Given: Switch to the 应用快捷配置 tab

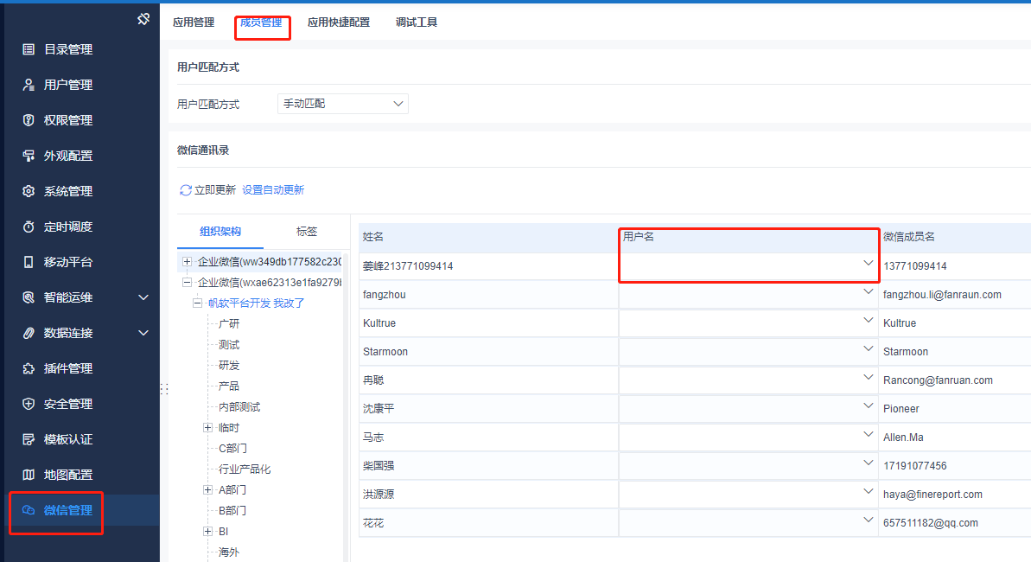Looking at the screenshot, I should [x=339, y=22].
